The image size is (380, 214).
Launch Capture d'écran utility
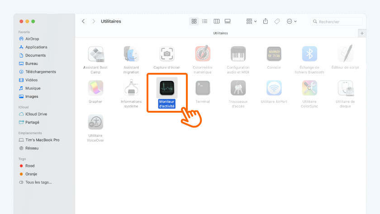167,54
